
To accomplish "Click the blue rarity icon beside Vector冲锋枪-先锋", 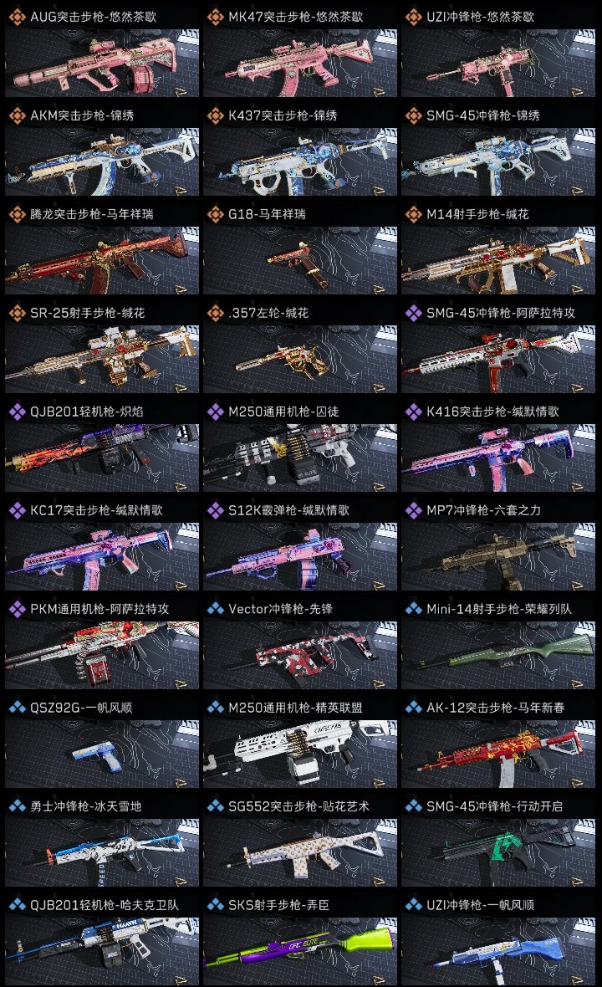I will tap(215, 609).
